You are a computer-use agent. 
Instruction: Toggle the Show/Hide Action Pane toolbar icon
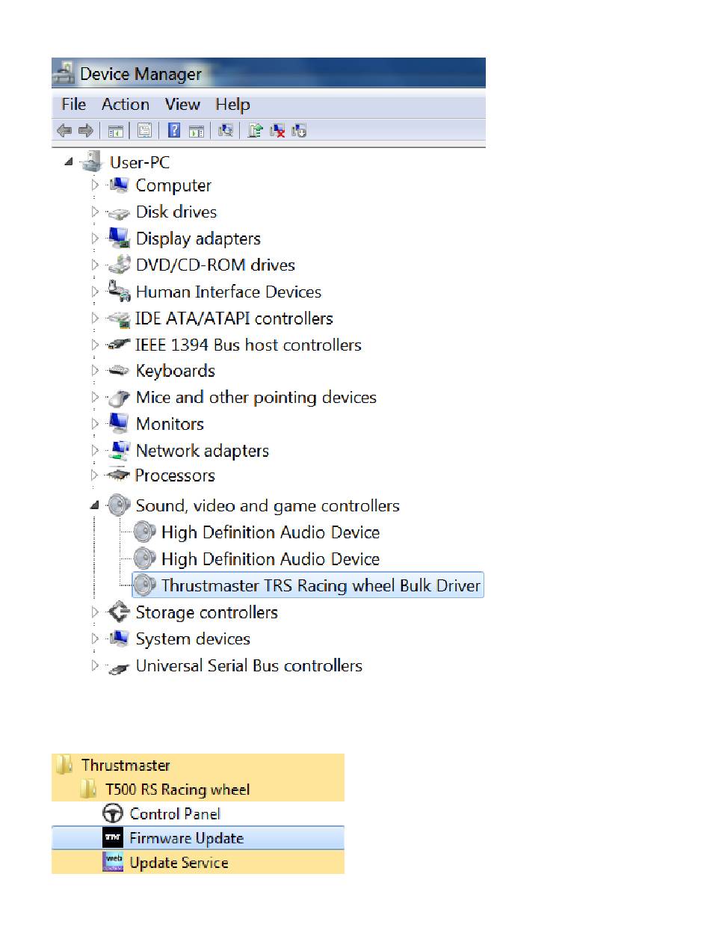(x=196, y=132)
